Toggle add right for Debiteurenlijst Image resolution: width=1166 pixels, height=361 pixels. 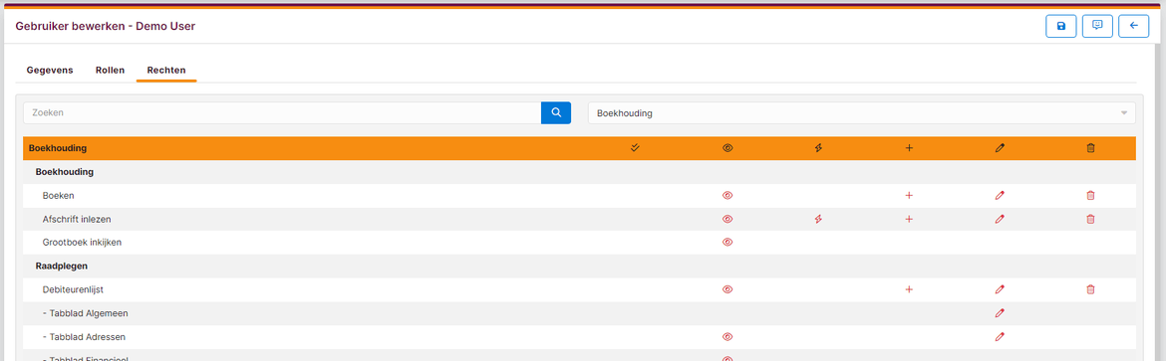pyautogui.click(x=909, y=289)
